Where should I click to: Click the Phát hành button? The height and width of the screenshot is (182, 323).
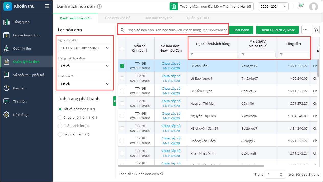pyautogui.click(x=241, y=30)
